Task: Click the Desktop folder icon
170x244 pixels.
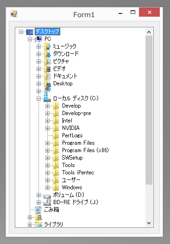Action: tap(47, 83)
